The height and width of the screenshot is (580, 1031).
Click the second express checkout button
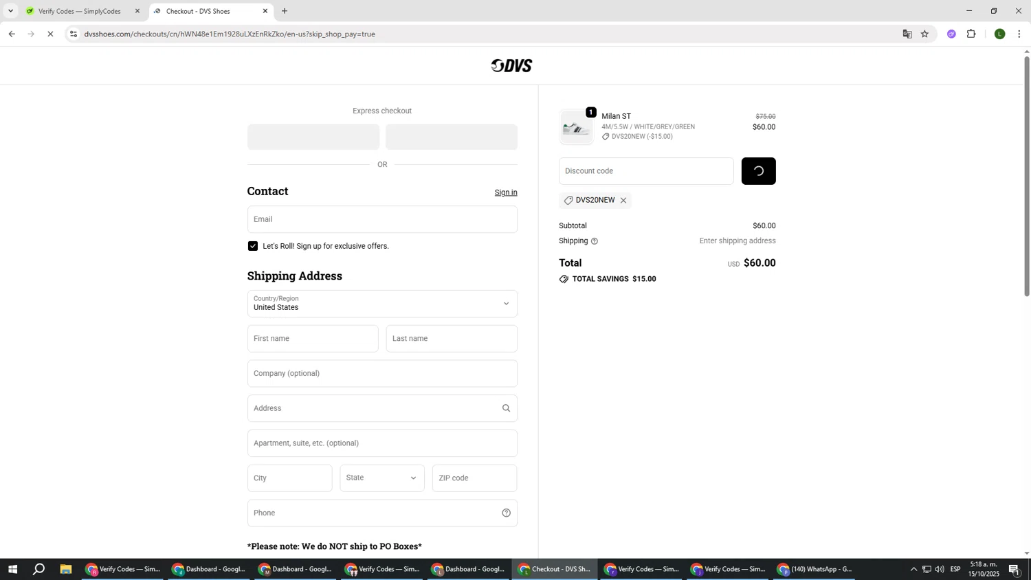(452, 137)
